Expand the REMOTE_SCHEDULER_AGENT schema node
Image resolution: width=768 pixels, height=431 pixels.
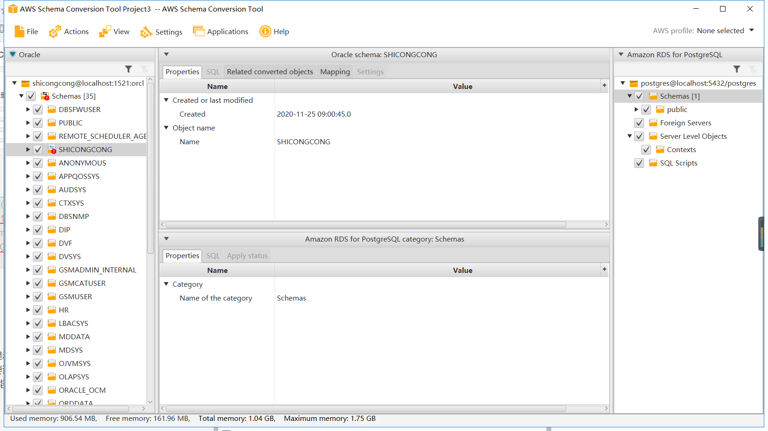click(x=28, y=136)
